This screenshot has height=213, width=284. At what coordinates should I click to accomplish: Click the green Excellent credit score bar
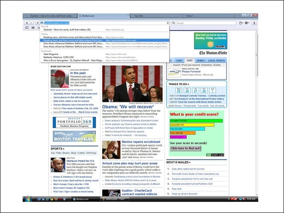coord(196,121)
